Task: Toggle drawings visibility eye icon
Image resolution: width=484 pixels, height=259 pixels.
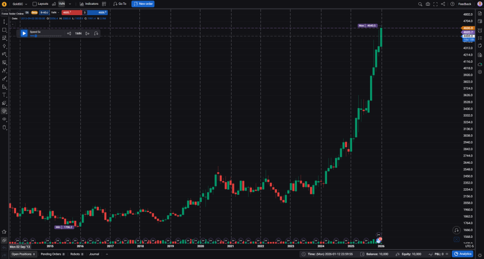Action: tap(4, 119)
